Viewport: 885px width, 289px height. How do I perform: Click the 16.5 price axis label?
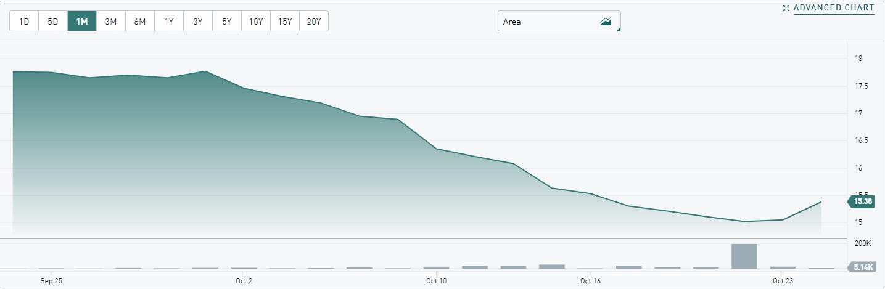[861, 140]
